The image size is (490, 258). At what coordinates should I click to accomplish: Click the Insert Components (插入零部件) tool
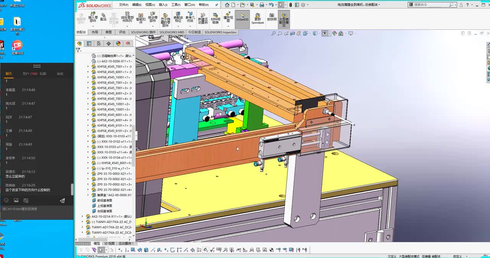(x=93, y=17)
